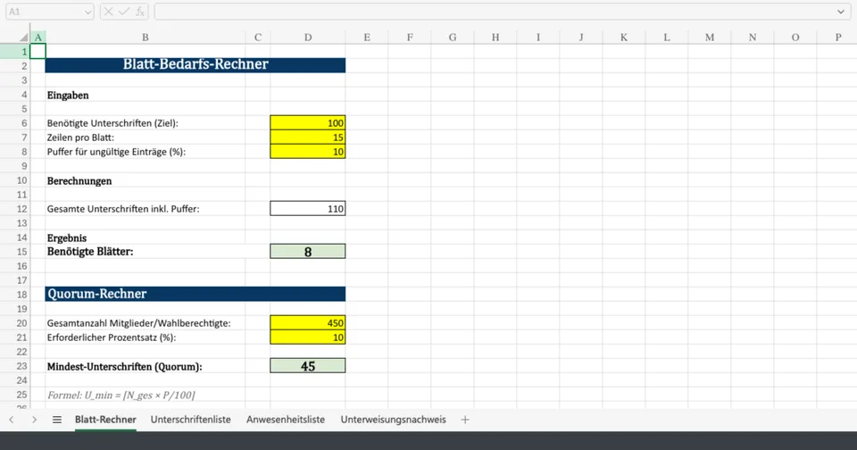The height and width of the screenshot is (450, 857).
Task: Select row 12 header
Action: coord(15,208)
